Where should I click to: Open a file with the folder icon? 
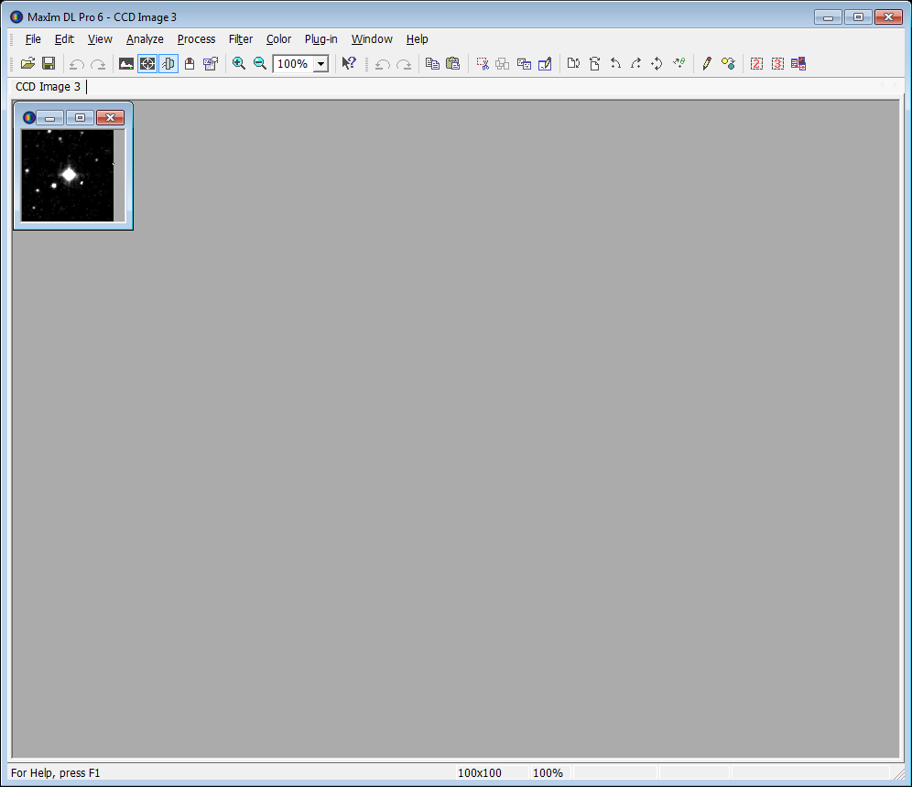pos(27,63)
